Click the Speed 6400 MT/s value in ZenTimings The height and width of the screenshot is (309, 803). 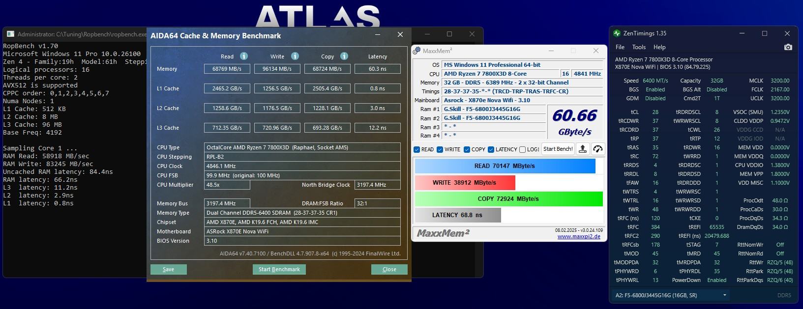coord(655,81)
